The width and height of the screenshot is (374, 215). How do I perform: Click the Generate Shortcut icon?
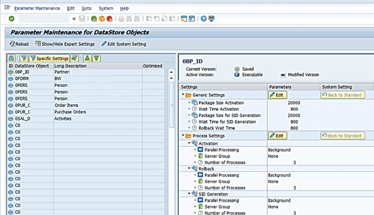pyautogui.click(x=192, y=19)
